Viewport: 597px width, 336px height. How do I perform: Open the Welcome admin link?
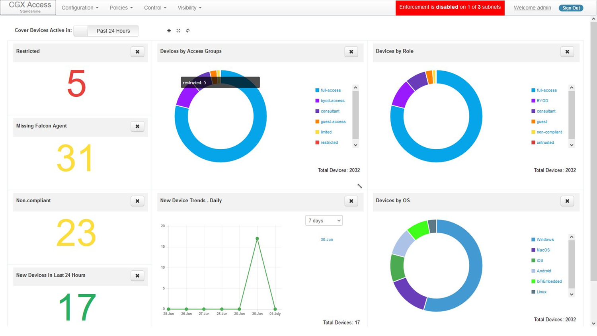tap(532, 8)
